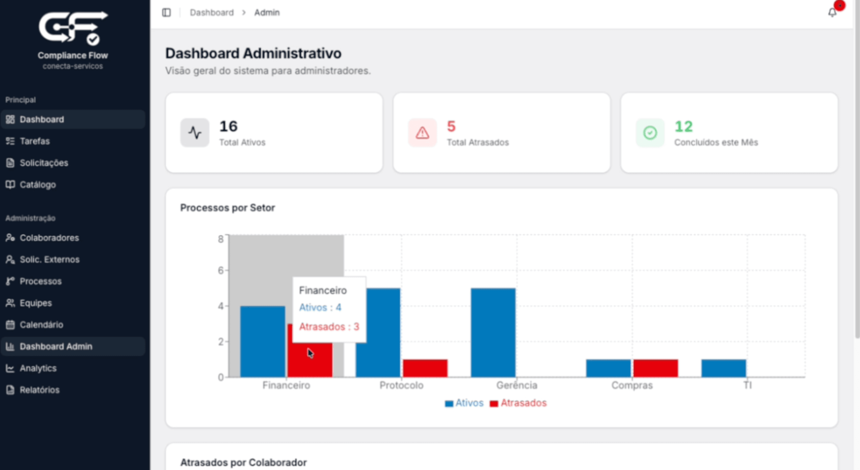
Task: Click the Atrasados por Colaborador heading
Action: coord(243,463)
